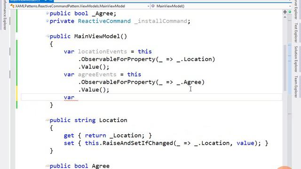Toggle outlining for the _Agree field line
This screenshot has width=301, height=169.
point(47,13)
